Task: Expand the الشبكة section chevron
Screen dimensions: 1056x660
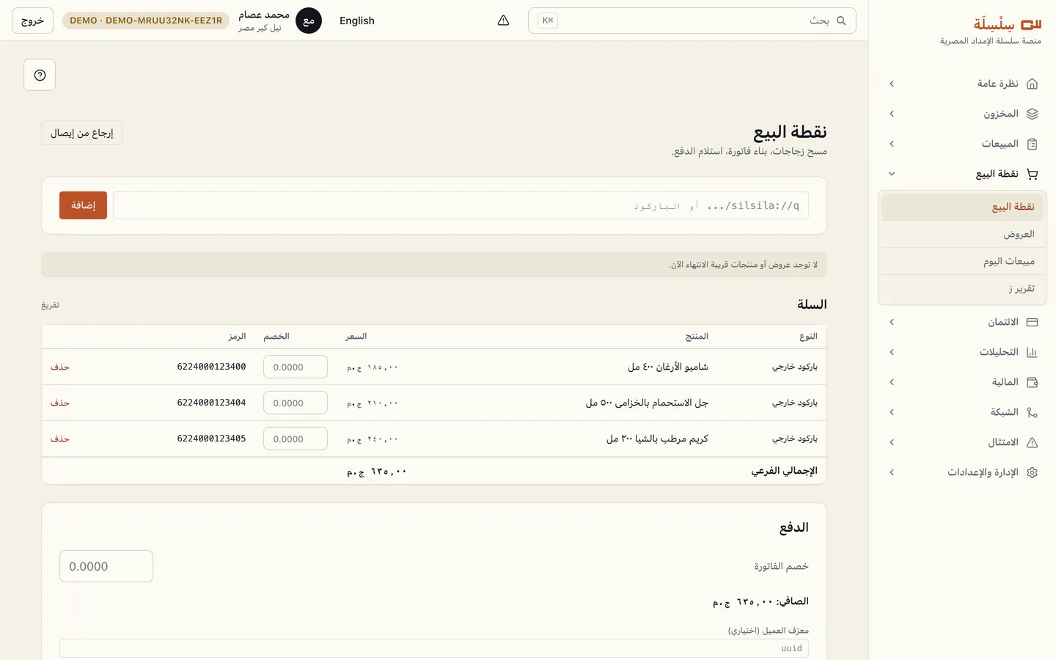Action: coord(892,412)
